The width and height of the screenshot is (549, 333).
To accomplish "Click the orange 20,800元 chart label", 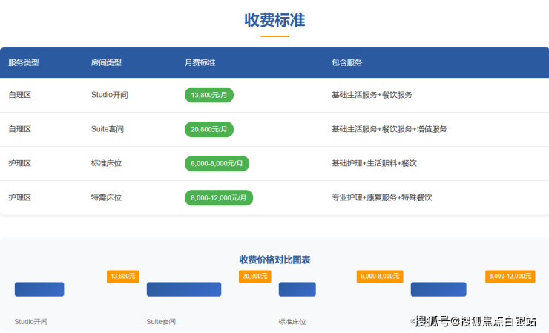I will pos(254,276).
